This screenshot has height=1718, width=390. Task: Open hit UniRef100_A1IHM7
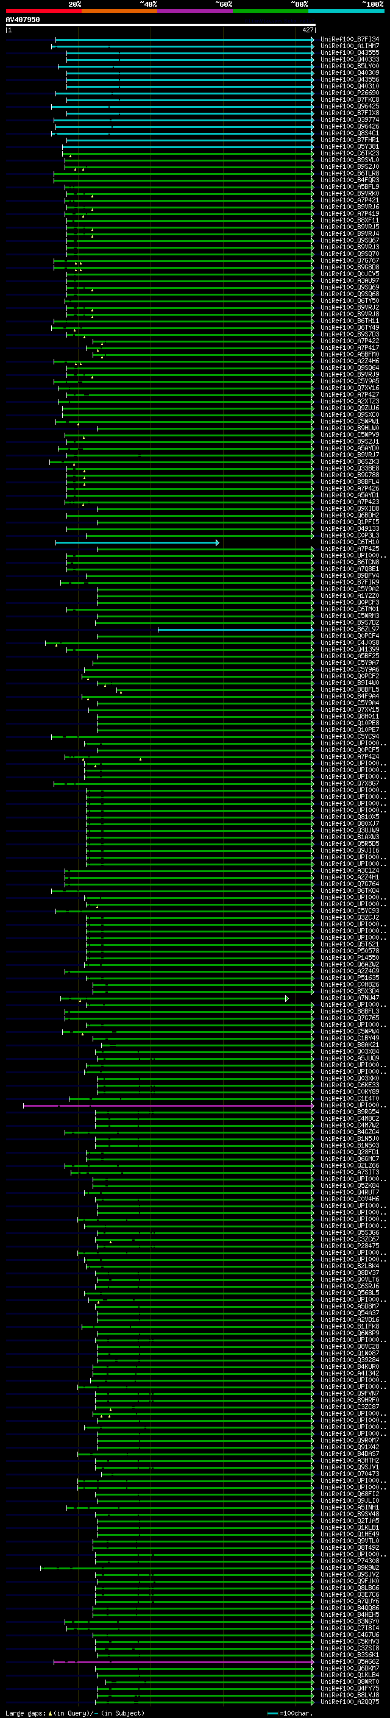click(x=350, y=46)
